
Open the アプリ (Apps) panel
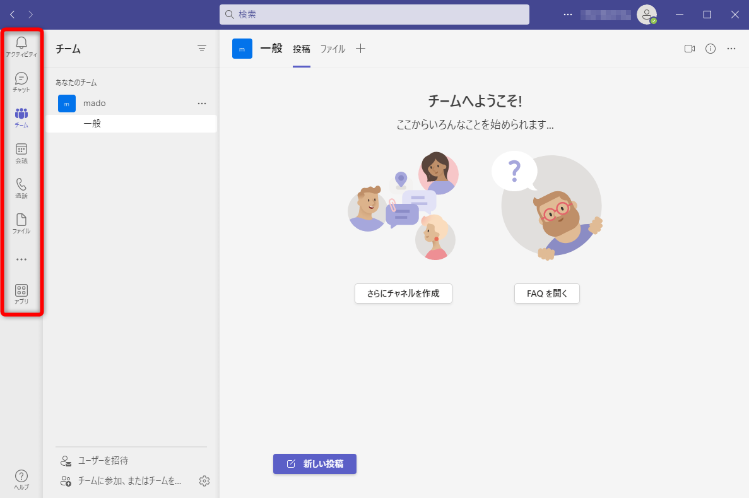click(21, 293)
